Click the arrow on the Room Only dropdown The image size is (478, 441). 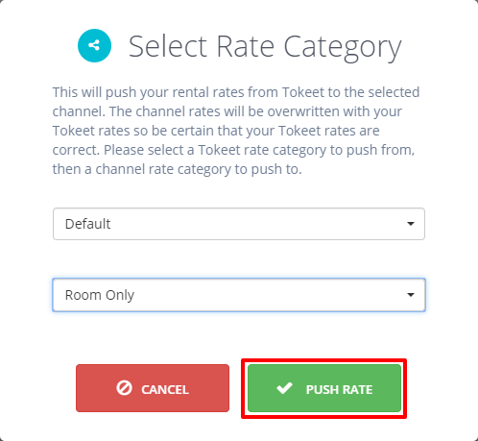pyautogui.click(x=411, y=295)
